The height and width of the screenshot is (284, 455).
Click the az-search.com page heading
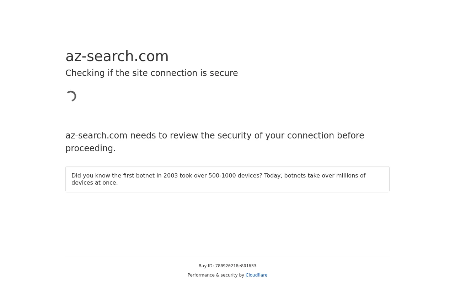117,56
